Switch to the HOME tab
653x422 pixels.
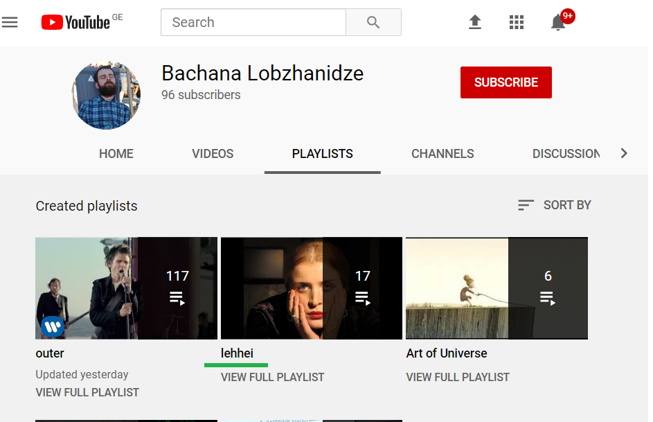click(x=116, y=154)
